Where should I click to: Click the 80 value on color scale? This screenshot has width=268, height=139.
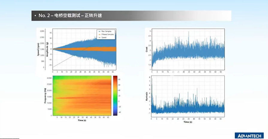point(119,80)
